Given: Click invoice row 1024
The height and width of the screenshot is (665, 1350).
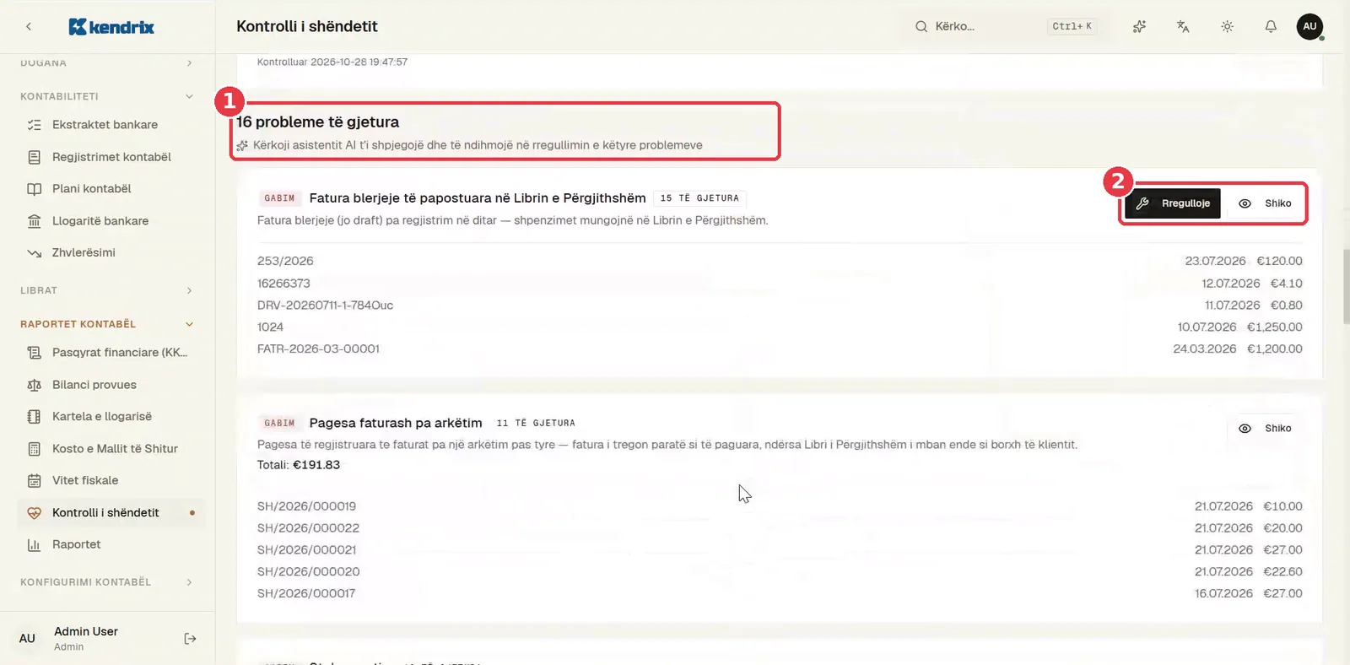Looking at the screenshot, I should click(x=780, y=327).
